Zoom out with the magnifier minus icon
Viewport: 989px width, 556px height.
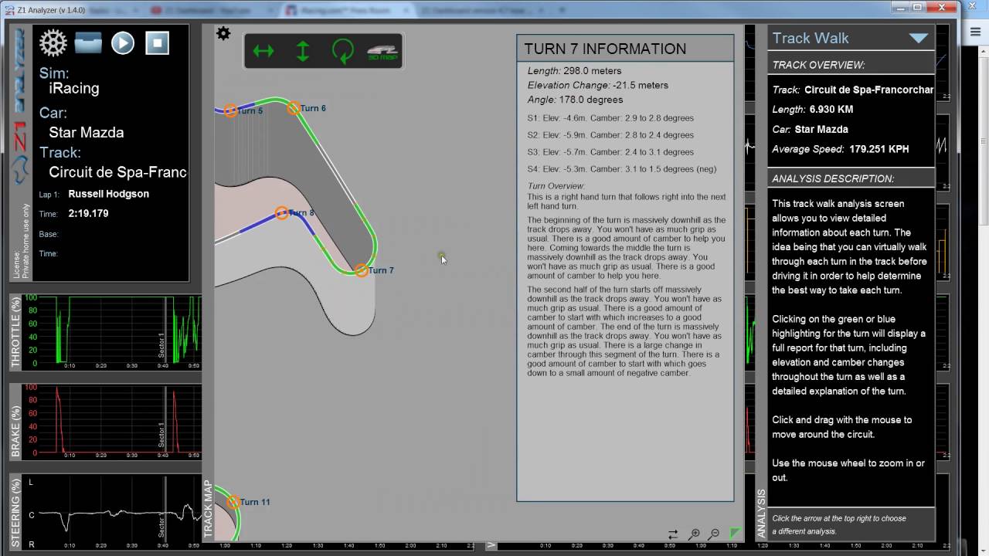pyautogui.click(x=714, y=534)
